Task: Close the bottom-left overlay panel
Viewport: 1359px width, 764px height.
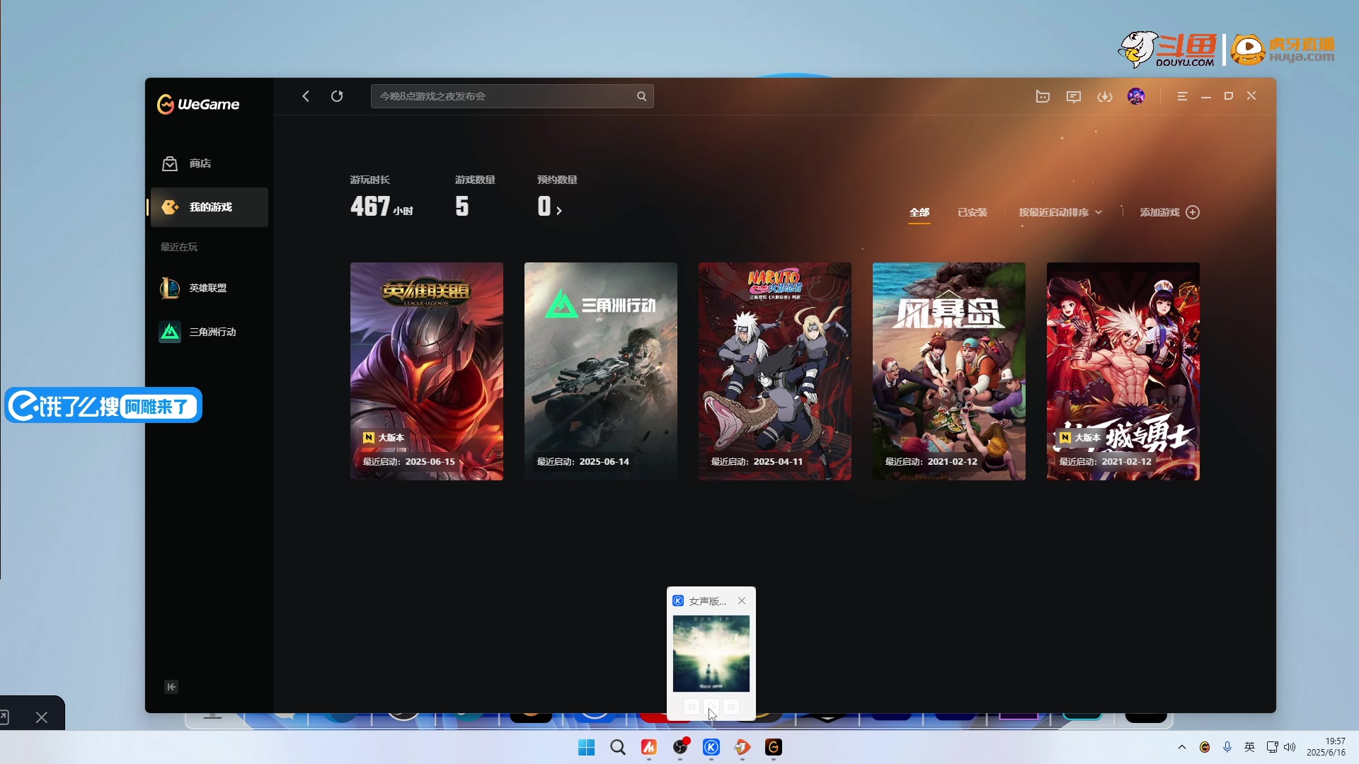Action: (x=42, y=717)
